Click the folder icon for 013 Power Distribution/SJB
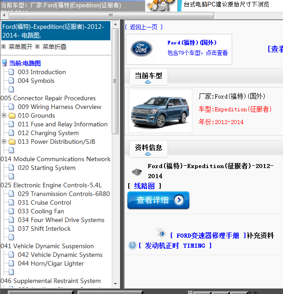 pyautogui.click(x=12, y=142)
